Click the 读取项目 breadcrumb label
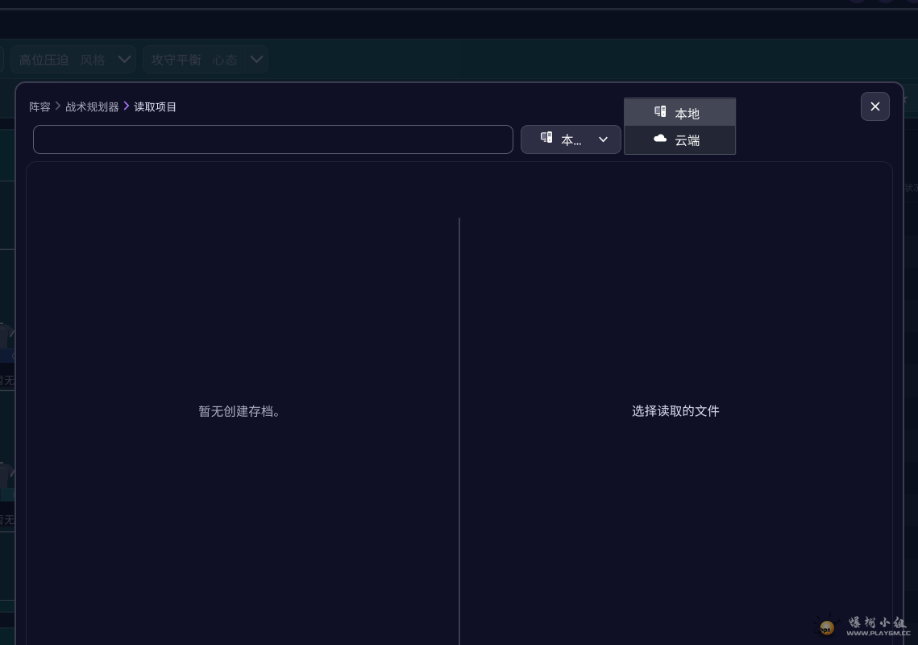 tap(156, 106)
